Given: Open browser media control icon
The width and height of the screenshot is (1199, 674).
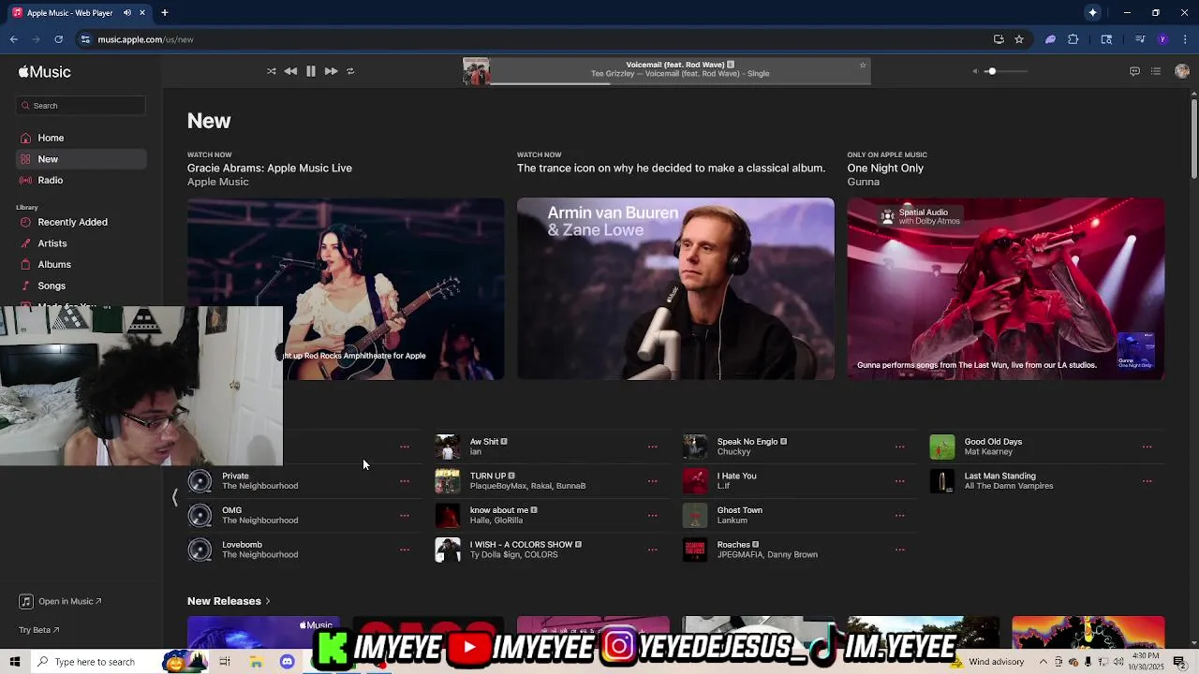Looking at the screenshot, I should coord(1140,39).
